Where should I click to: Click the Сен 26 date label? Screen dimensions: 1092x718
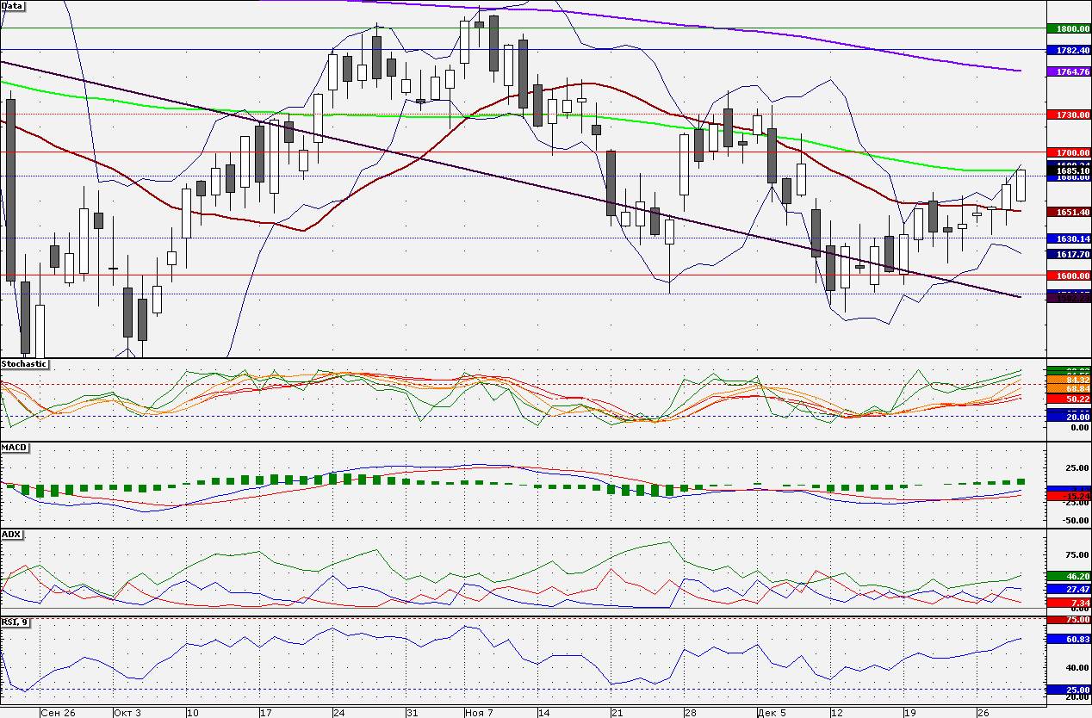pyautogui.click(x=58, y=713)
